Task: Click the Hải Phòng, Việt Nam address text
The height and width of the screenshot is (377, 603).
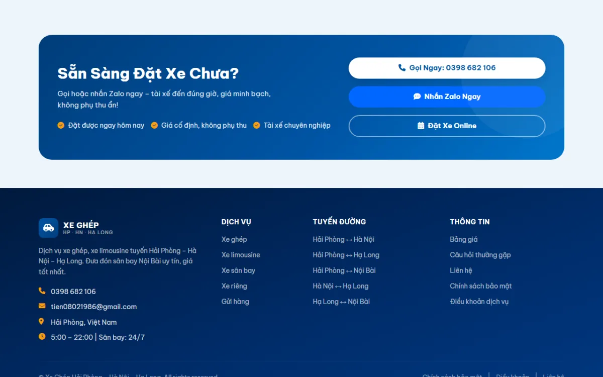Action: click(x=84, y=322)
